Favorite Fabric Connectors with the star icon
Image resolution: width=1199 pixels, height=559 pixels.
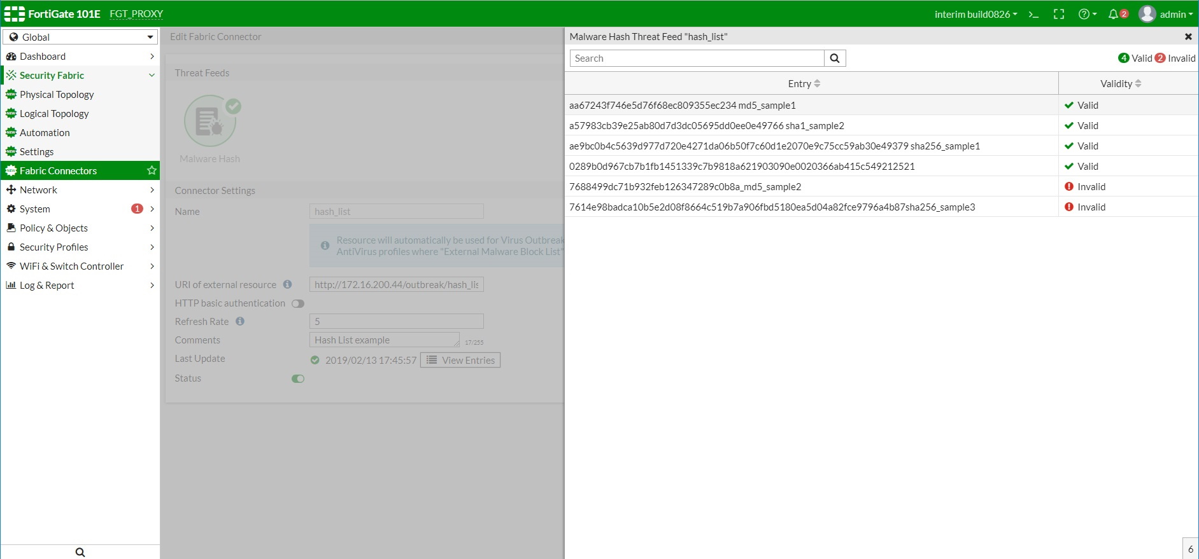[x=152, y=170]
